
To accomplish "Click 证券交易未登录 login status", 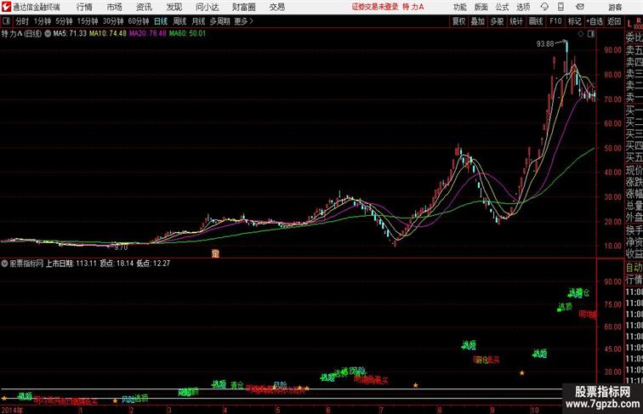I will point(375,7).
